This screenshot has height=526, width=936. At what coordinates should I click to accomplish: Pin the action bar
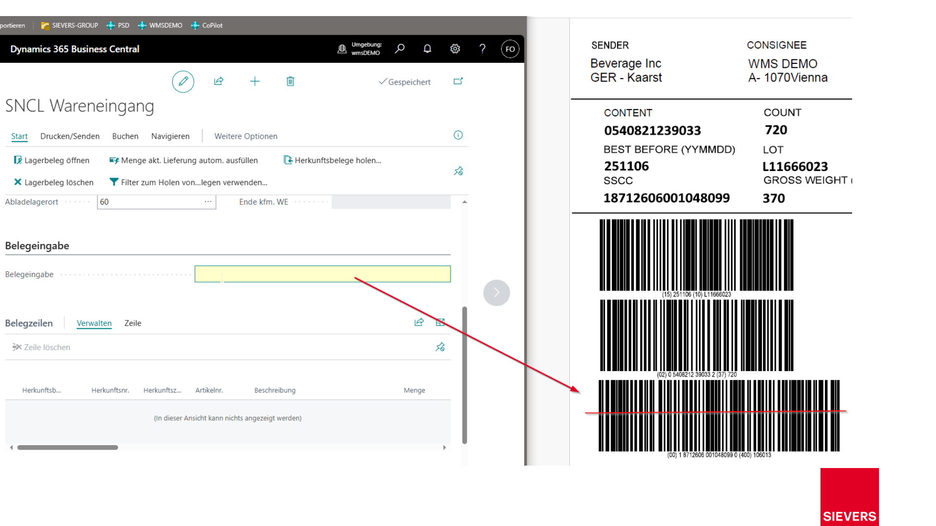[x=458, y=171]
